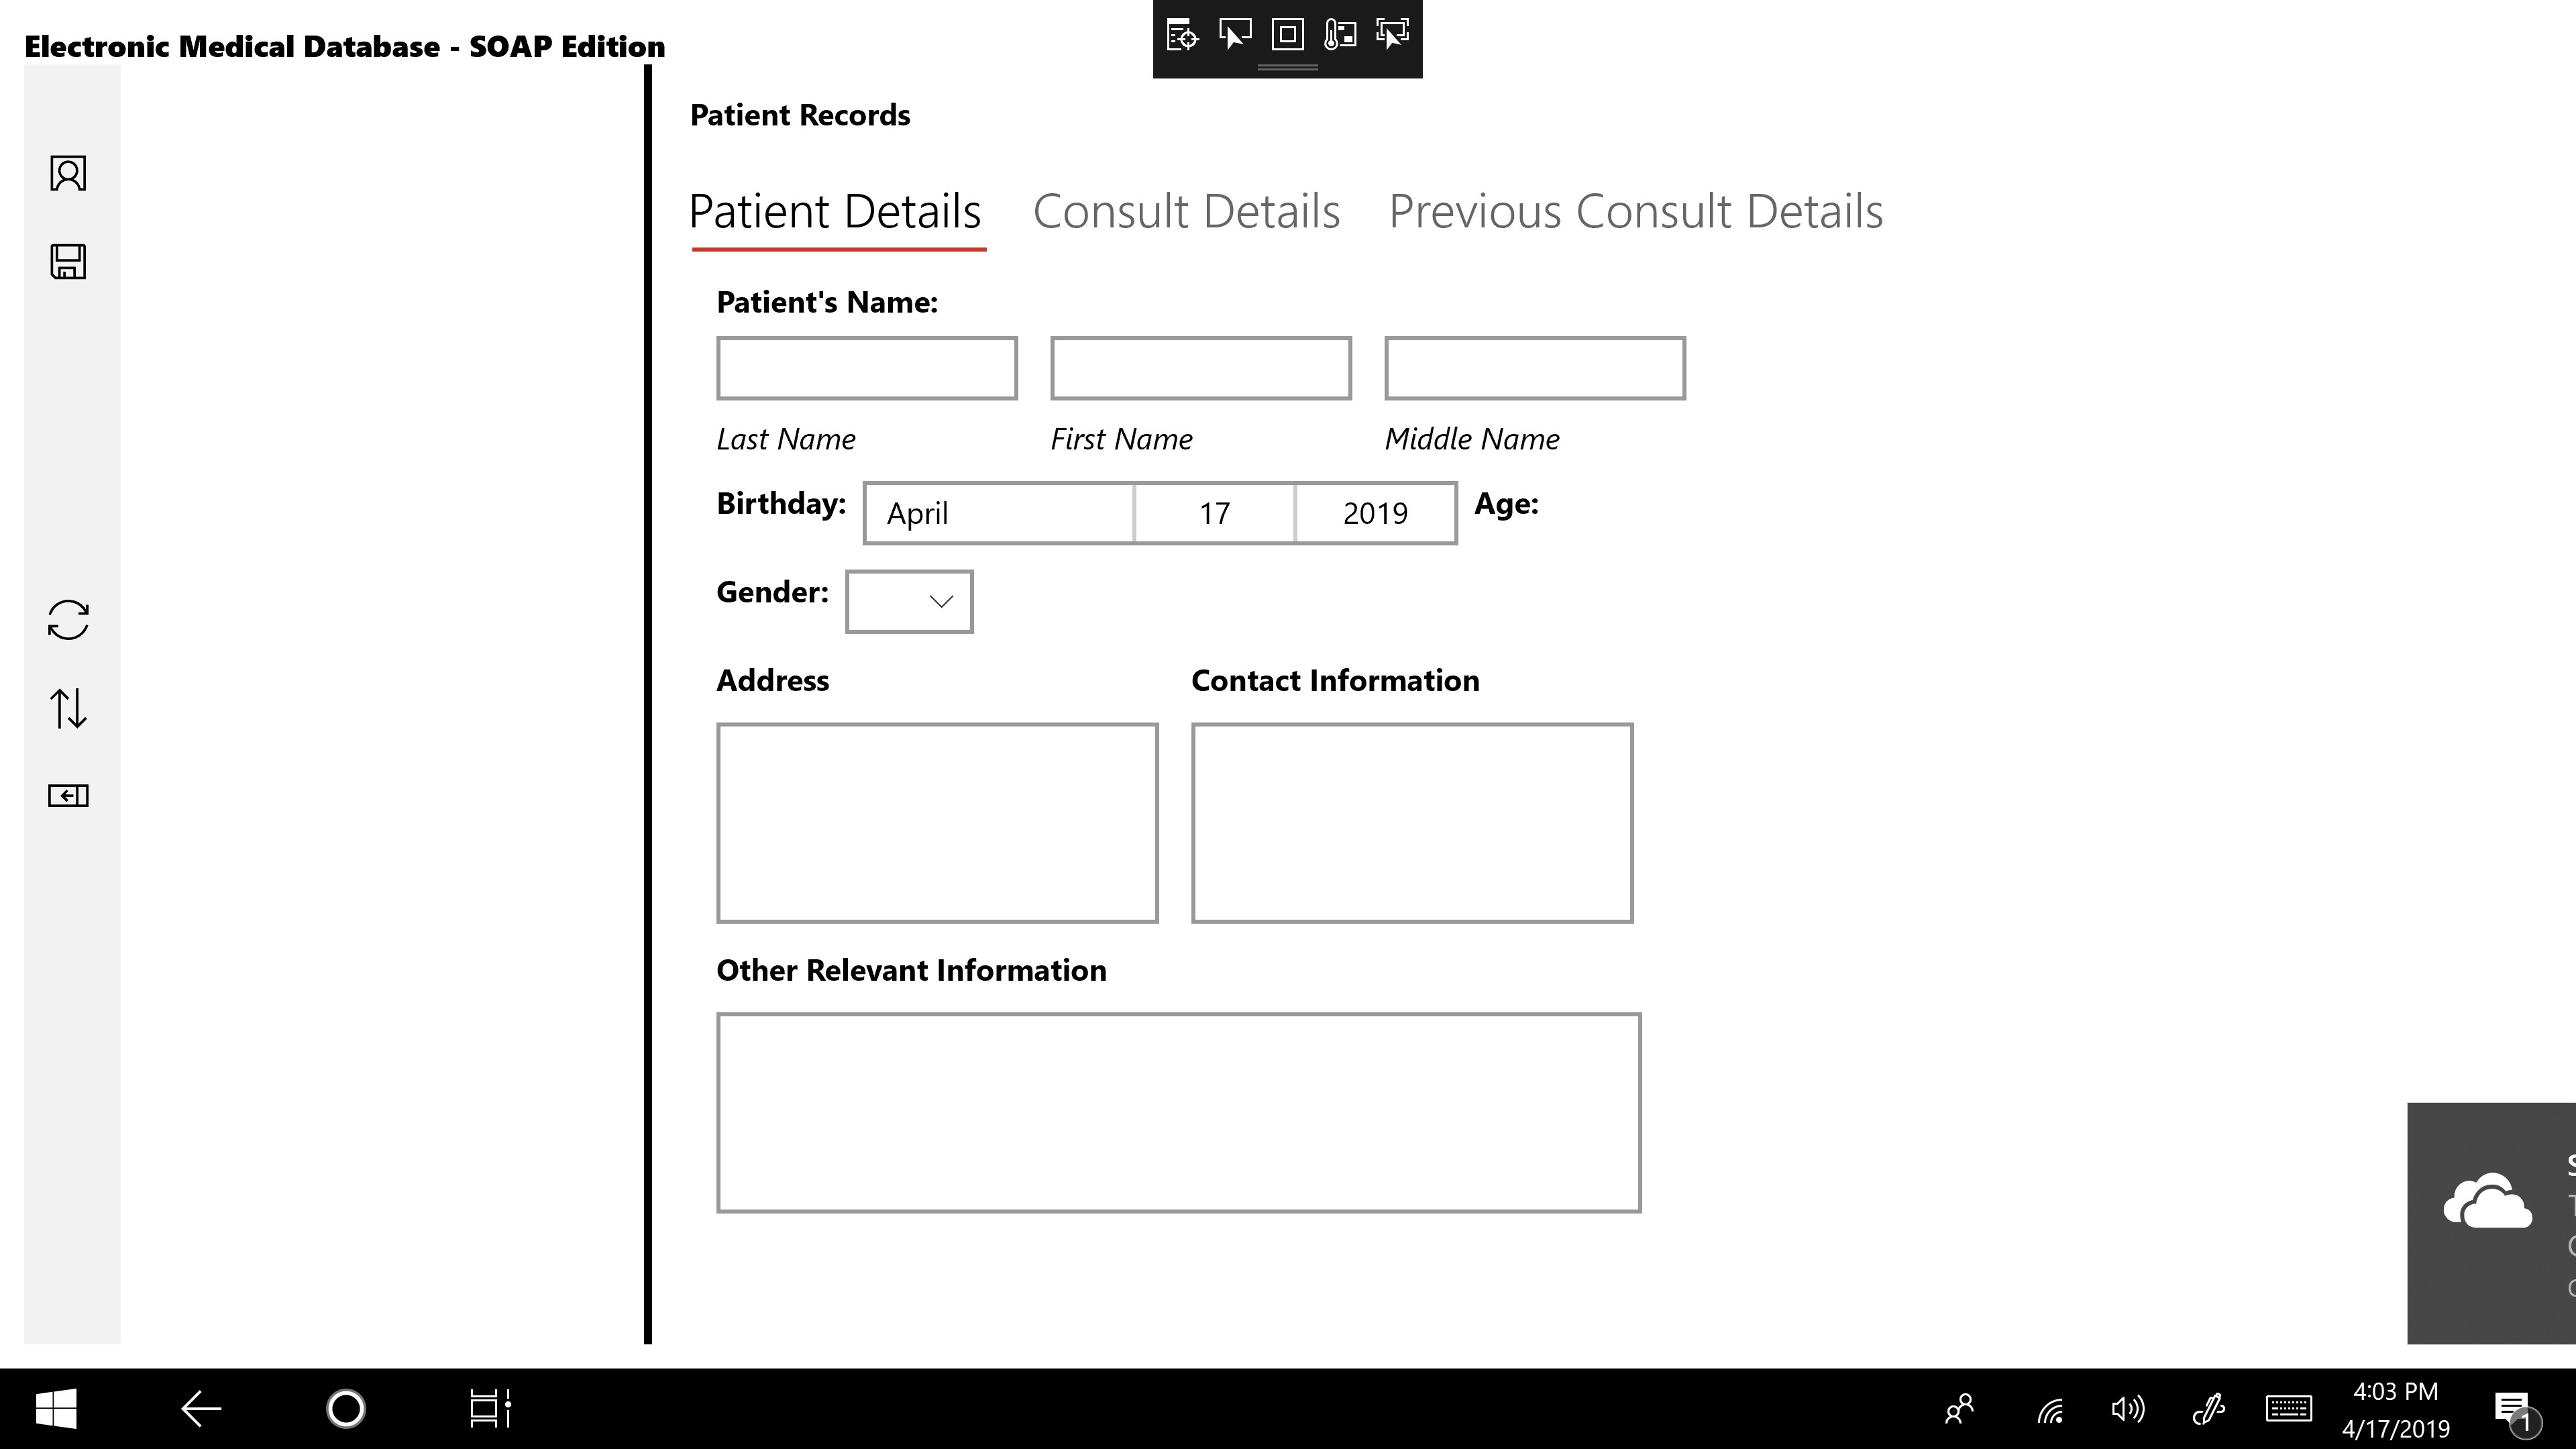
Task: Click the sort up-down arrows icon
Action: [x=68, y=708]
